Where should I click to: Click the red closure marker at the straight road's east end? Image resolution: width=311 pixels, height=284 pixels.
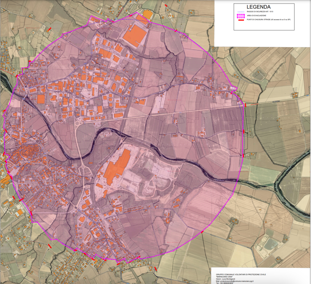(x=245, y=105)
